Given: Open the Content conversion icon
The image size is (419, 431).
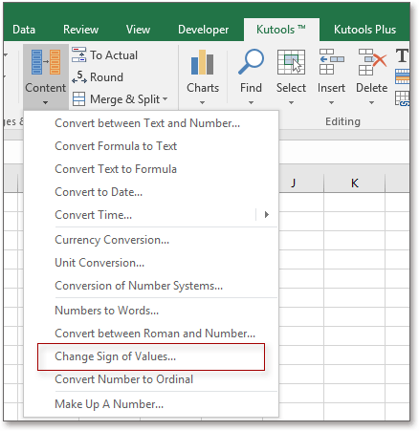Looking at the screenshot, I should 46,62.
